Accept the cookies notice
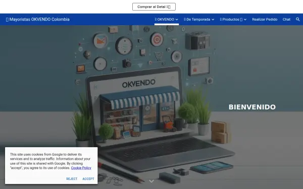 point(88,179)
